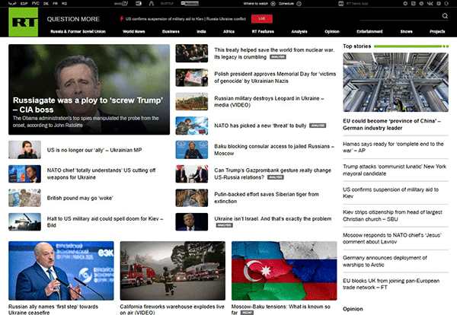The width and height of the screenshot is (457, 315).
Task: Click the clock icon beside Schedule
Action: [x=299, y=4]
